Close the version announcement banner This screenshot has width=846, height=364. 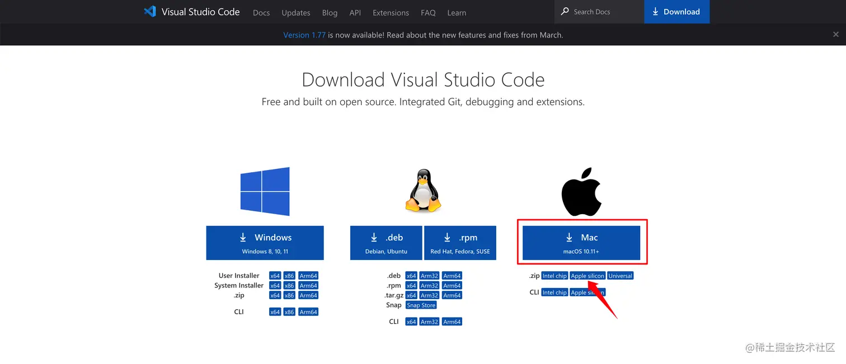click(x=836, y=34)
